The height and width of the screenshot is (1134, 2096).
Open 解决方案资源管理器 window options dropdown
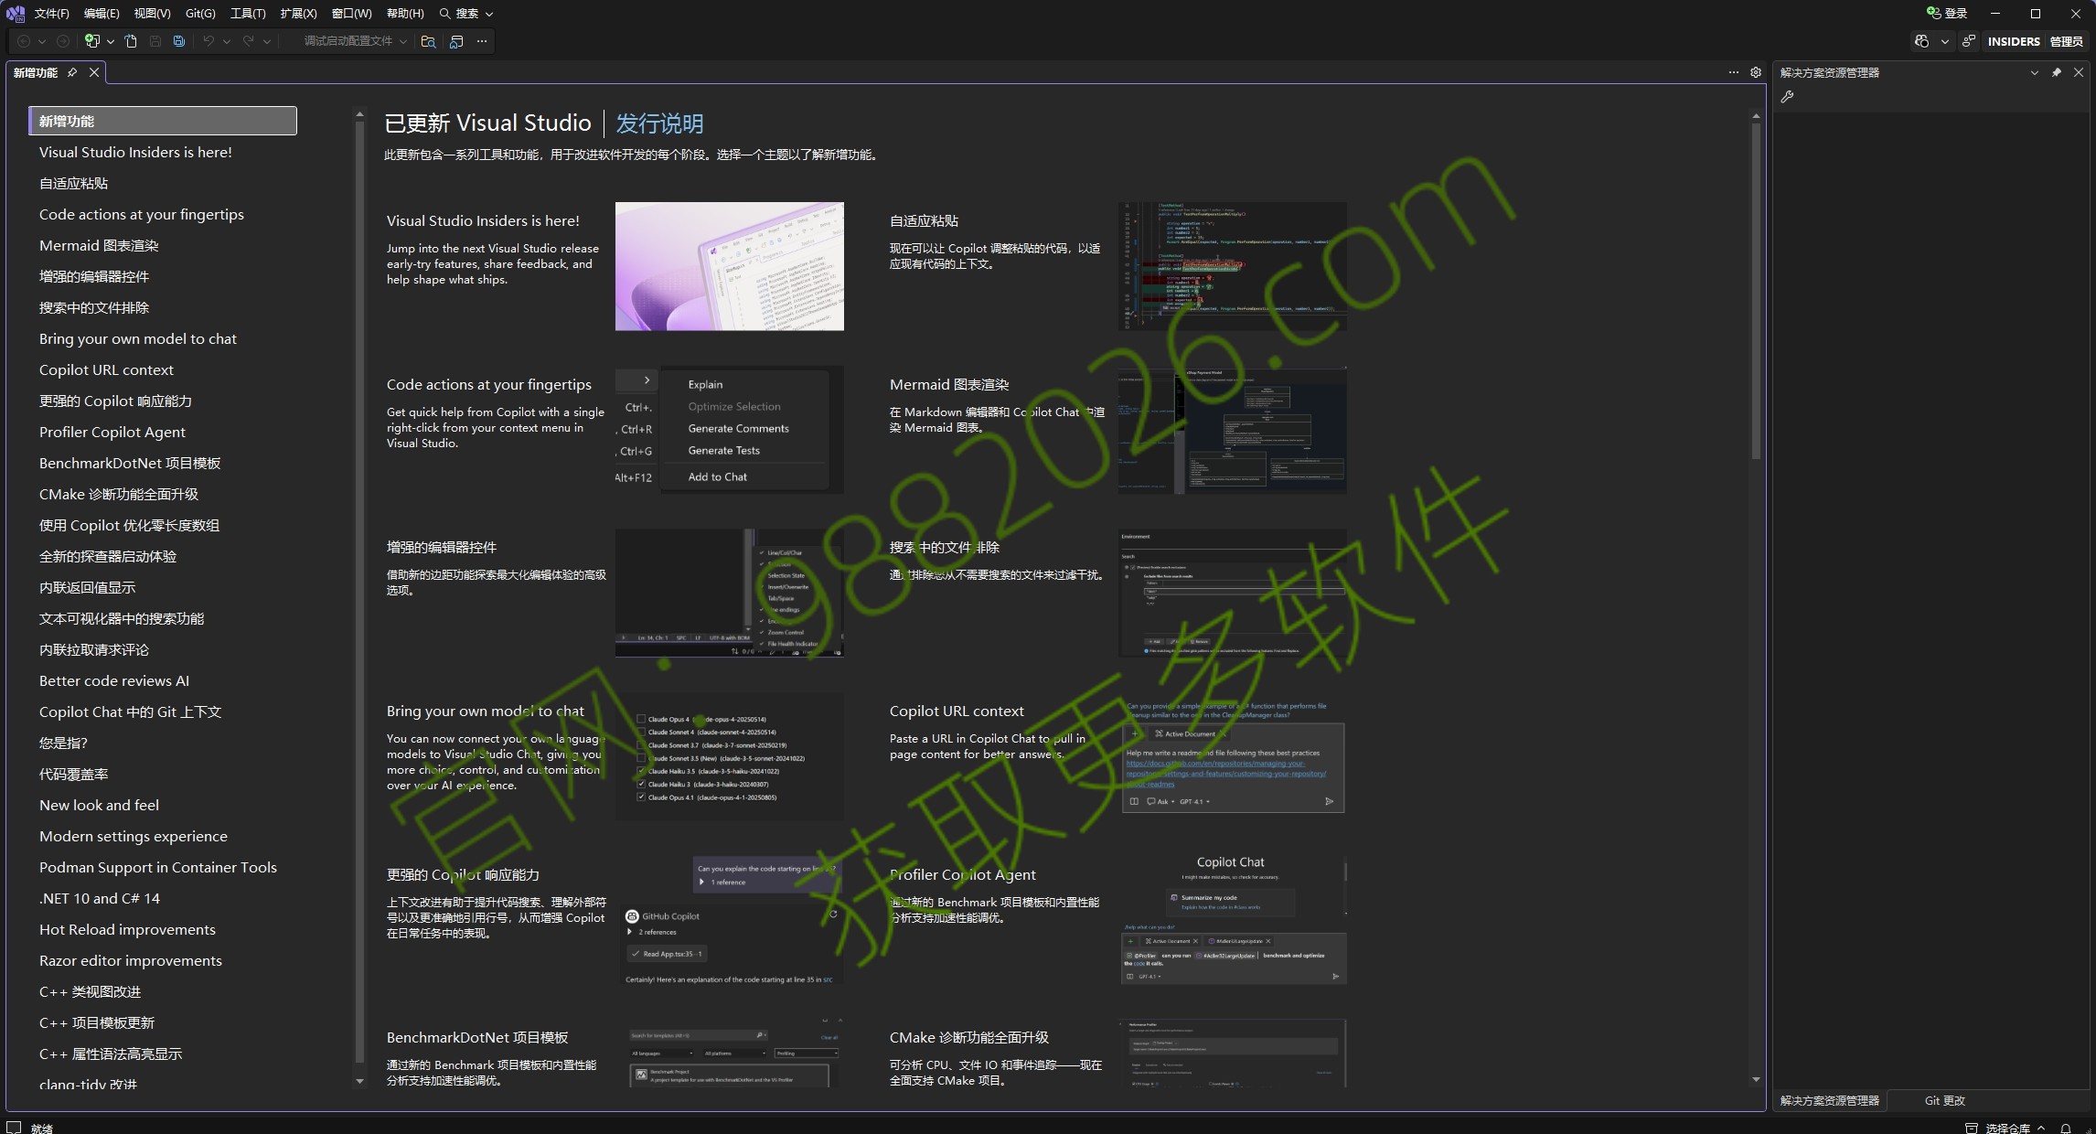tap(2034, 72)
